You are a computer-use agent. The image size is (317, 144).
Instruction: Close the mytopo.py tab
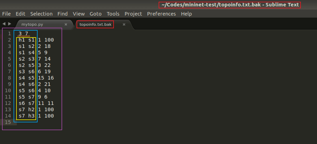[x=66, y=25]
